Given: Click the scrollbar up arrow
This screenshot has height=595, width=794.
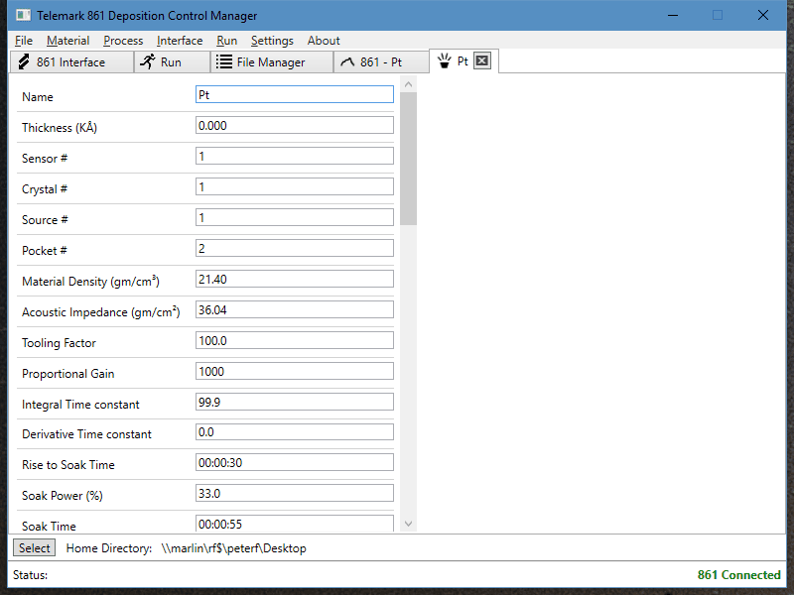Looking at the screenshot, I should click(x=409, y=84).
